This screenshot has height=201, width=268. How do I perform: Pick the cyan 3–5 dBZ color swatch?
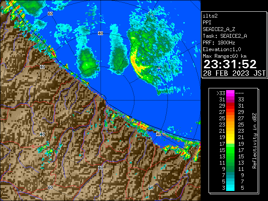coord(230,188)
